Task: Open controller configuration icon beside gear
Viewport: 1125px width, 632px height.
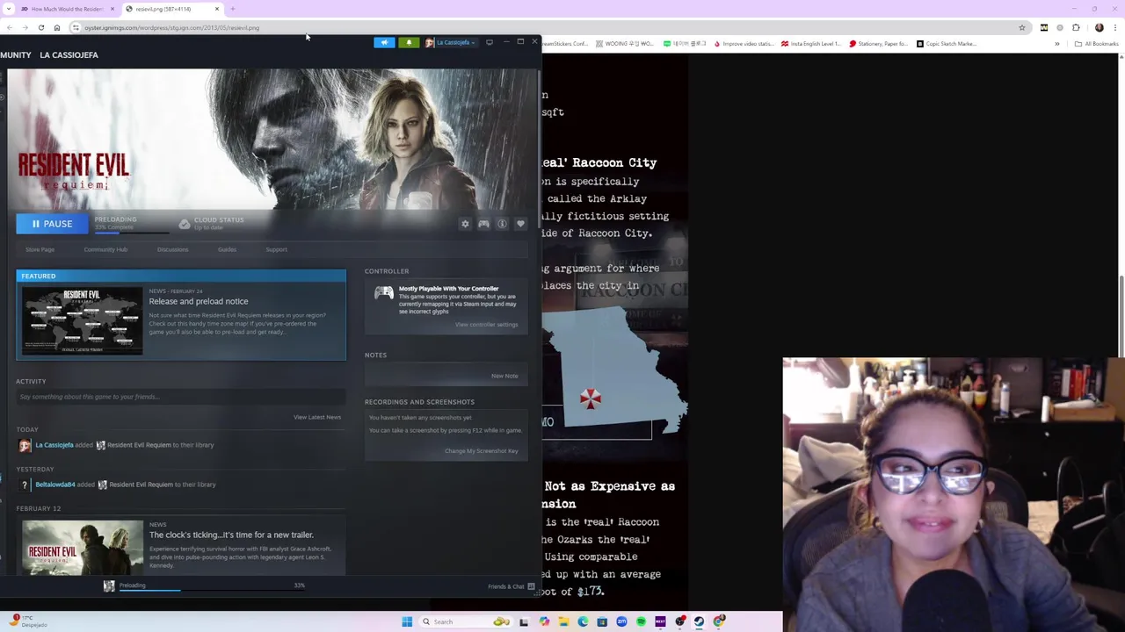Action: point(483,224)
